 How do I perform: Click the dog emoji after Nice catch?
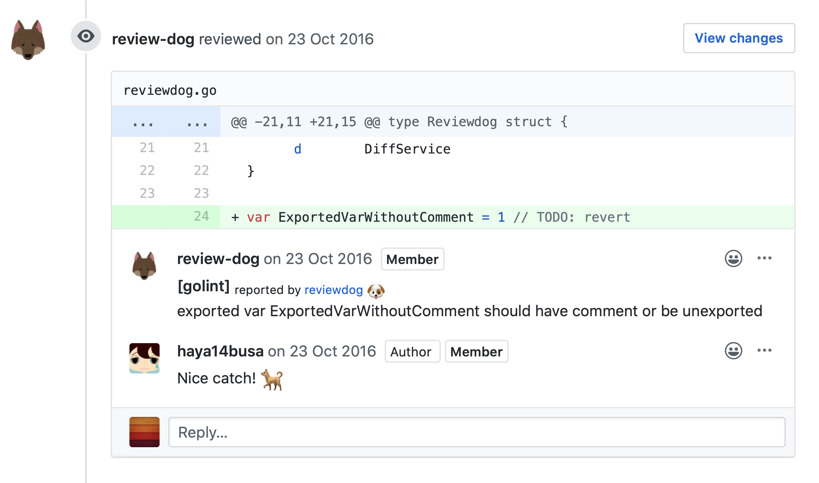(x=272, y=379)
